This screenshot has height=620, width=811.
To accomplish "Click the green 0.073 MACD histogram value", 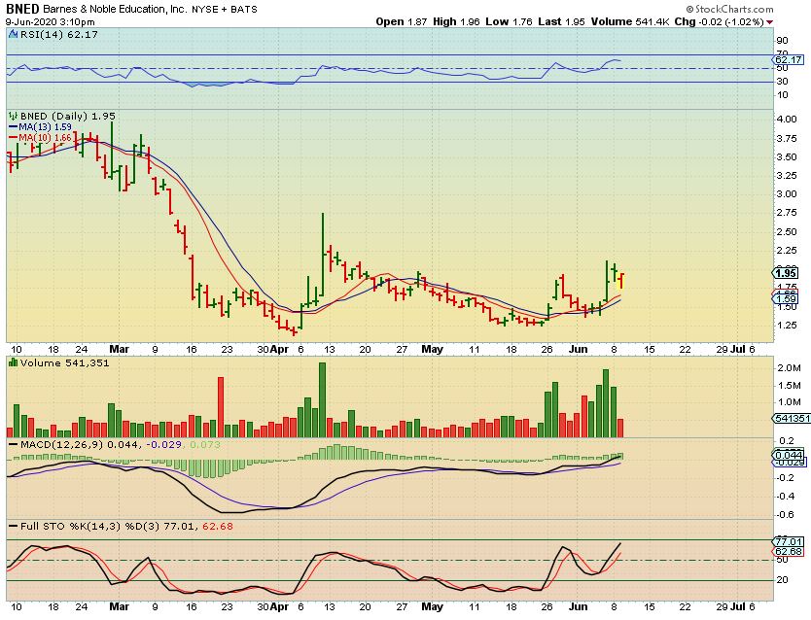I will click(x=205, y=445).
